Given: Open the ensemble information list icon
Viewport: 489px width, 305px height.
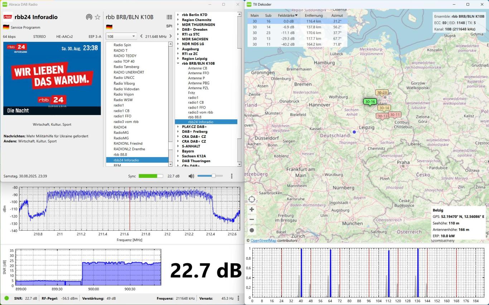Looking at the screenshot, I should point(169,17).
